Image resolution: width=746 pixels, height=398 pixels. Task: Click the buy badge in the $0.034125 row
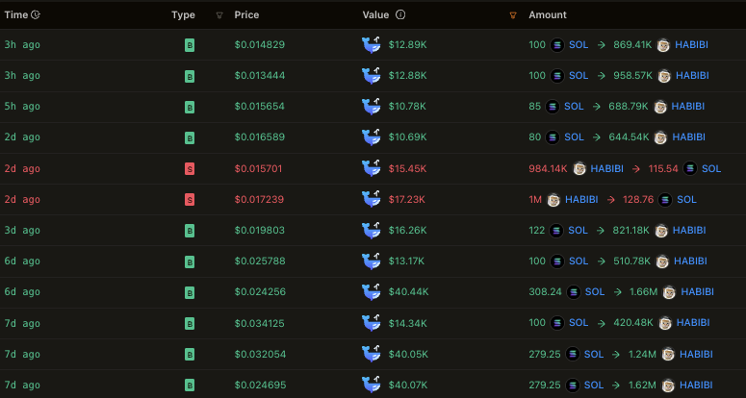click(190, 323)
